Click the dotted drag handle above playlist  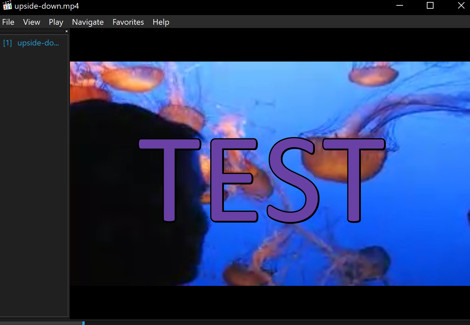32,31
